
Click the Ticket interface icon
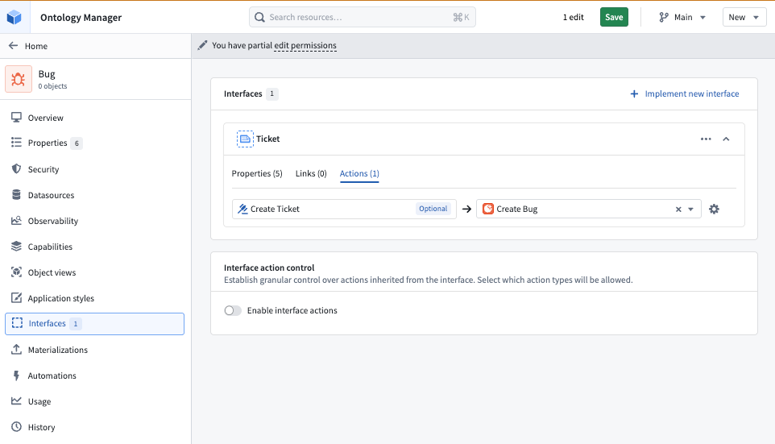(x=245, y=139)
